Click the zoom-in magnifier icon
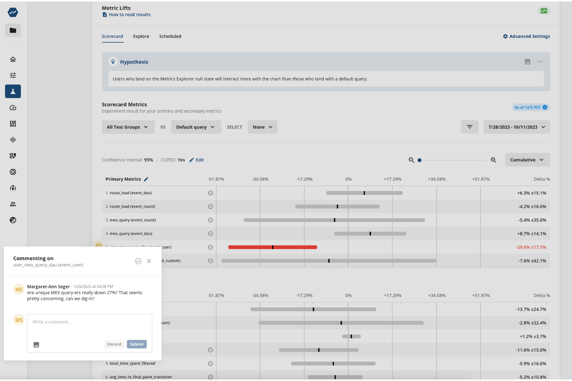This screenshot has height=381, width=572. (x=494, y=160)
